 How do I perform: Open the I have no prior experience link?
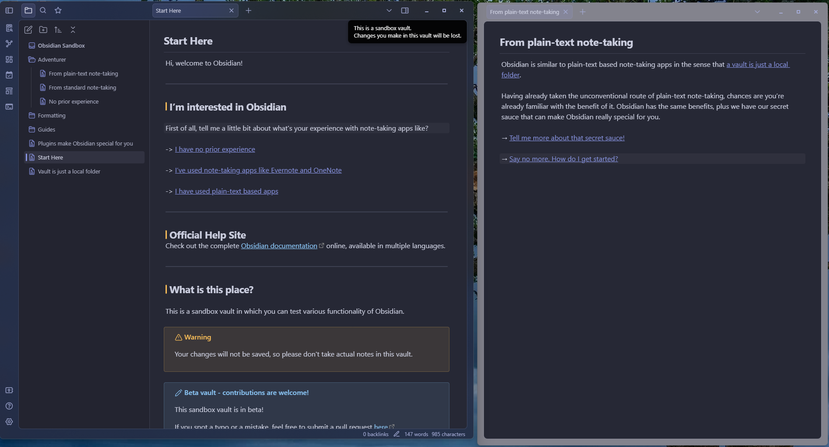[214, 149]
